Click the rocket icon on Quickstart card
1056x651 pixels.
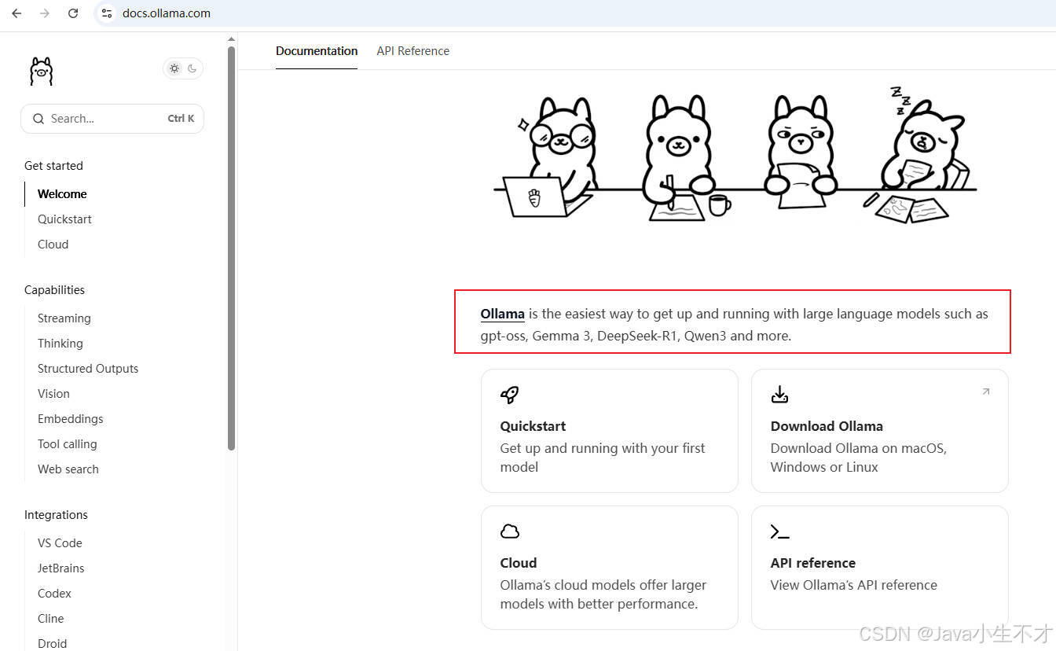(x=510, y=395)
